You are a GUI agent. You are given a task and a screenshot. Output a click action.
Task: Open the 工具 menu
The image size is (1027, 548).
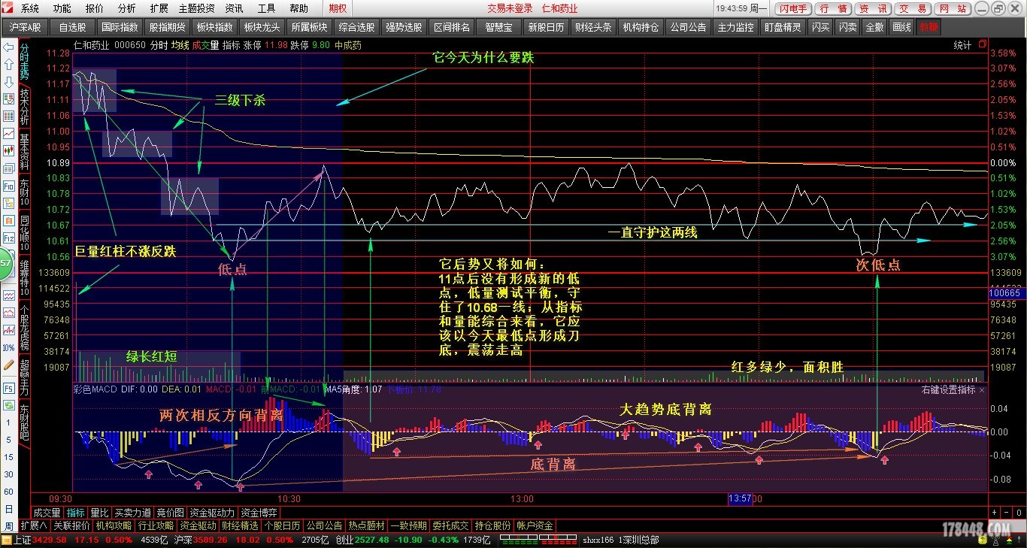click(x=266, y=8)
